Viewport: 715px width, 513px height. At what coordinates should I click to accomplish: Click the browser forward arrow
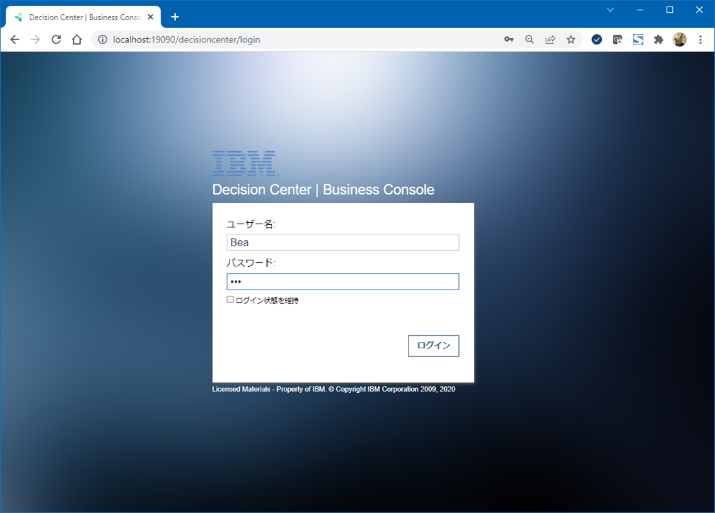(35, 39)
